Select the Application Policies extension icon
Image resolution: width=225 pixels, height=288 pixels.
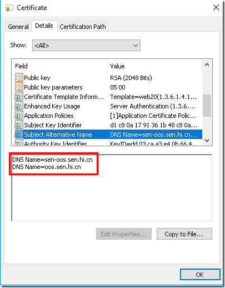[x=19, y=116]
